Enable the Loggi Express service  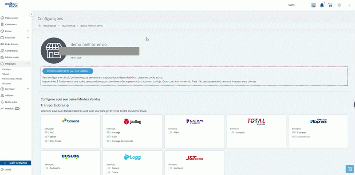pyautogui.click(x=108, y=168)
